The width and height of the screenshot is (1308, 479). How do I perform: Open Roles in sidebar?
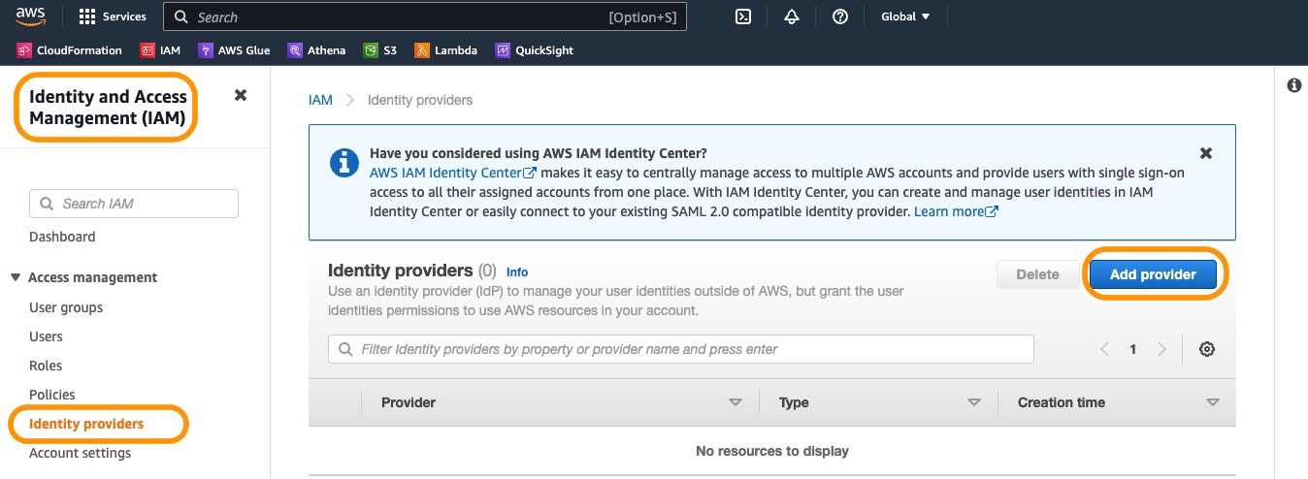[46, 366]
